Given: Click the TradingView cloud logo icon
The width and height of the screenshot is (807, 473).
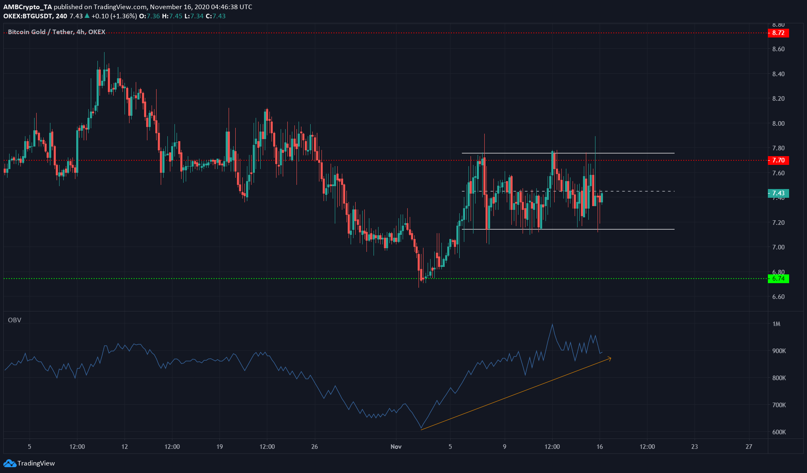Looking at the screenshot, I should click(9, 463).
